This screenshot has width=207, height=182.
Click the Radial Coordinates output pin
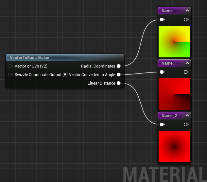[x=119, y=66]
